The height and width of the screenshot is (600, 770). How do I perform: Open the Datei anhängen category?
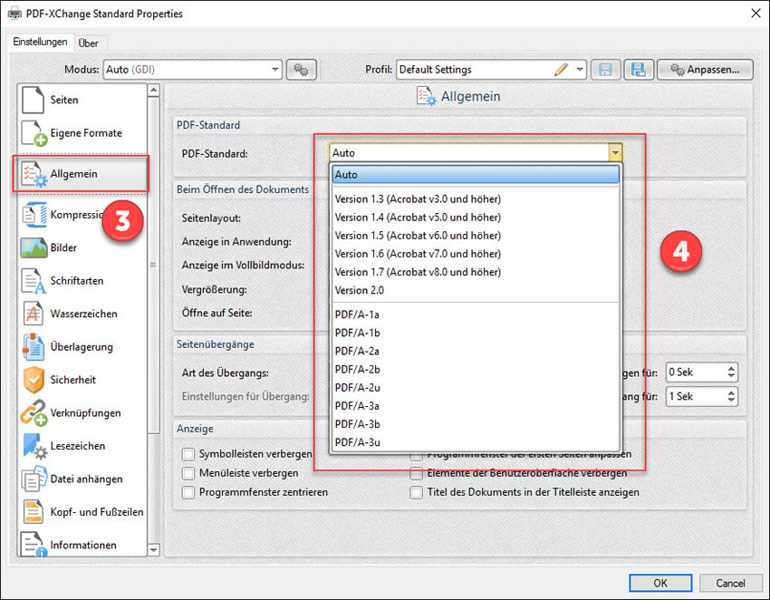point(82,479)
